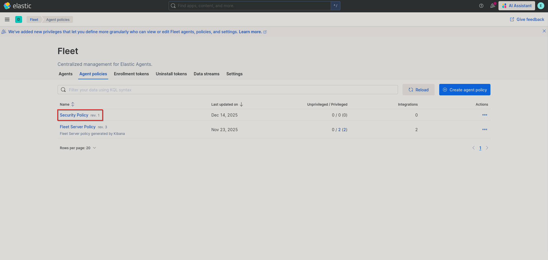Screen dimensions: 548x260
Task: Open the Give feedback link
Action: pos(527,19)
